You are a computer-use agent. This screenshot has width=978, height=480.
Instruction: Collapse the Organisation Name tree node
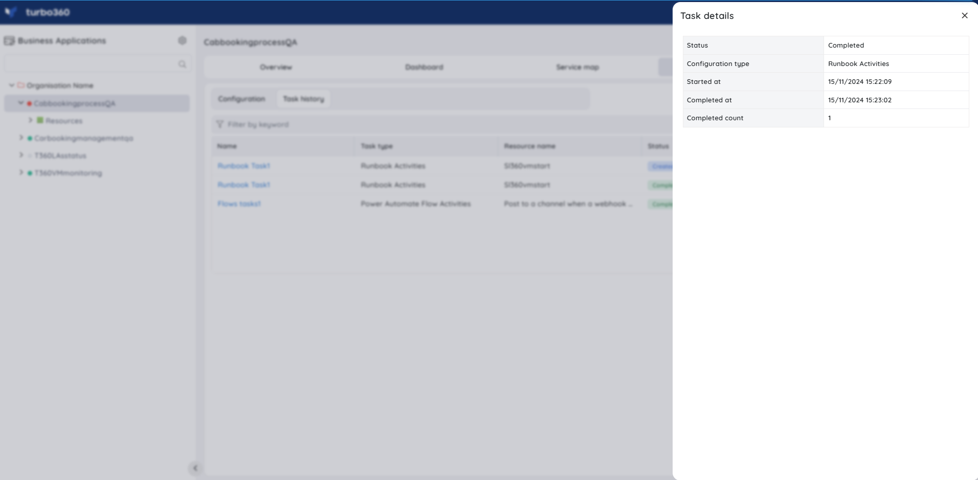(x=11, y=85)
